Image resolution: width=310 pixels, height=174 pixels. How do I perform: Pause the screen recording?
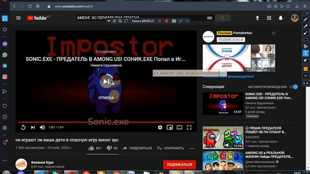pos(159,21)
